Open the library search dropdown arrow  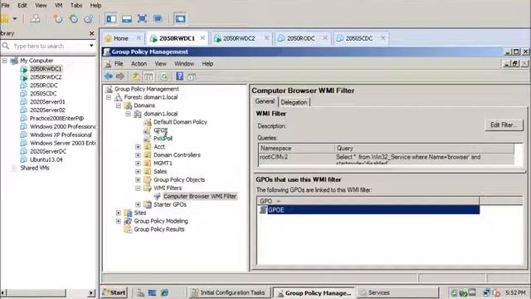91,46
